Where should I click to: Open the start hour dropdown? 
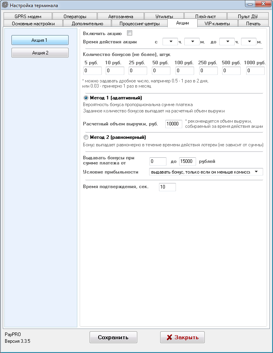coord(170,41)
